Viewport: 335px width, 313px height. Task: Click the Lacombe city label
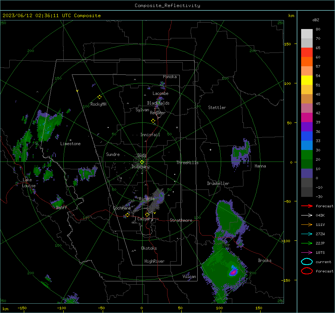click(x=160, y=93)
